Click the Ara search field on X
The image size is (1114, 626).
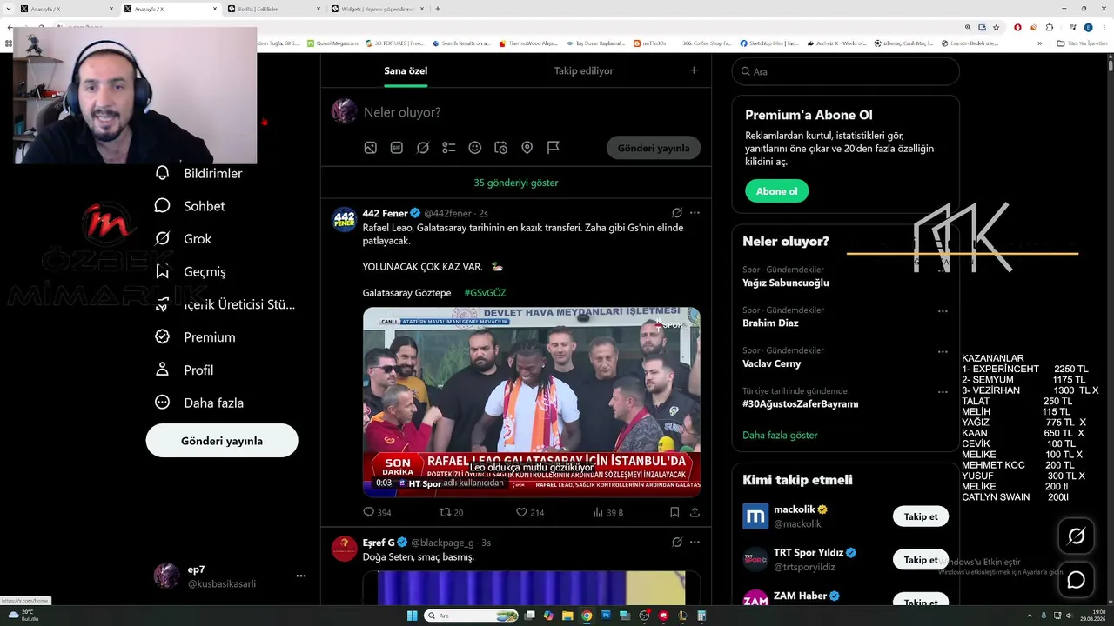[846, 71]
